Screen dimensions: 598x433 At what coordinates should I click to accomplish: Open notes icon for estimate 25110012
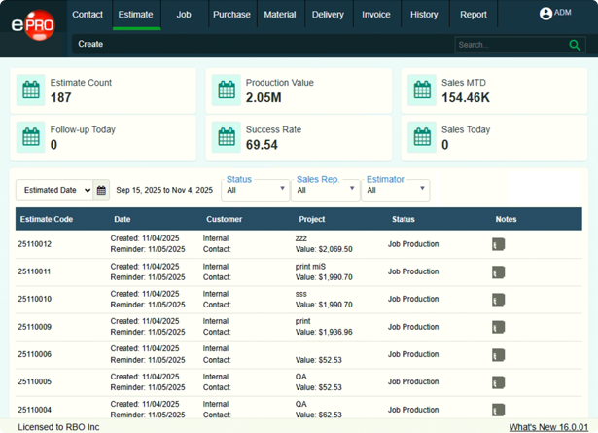498,245
